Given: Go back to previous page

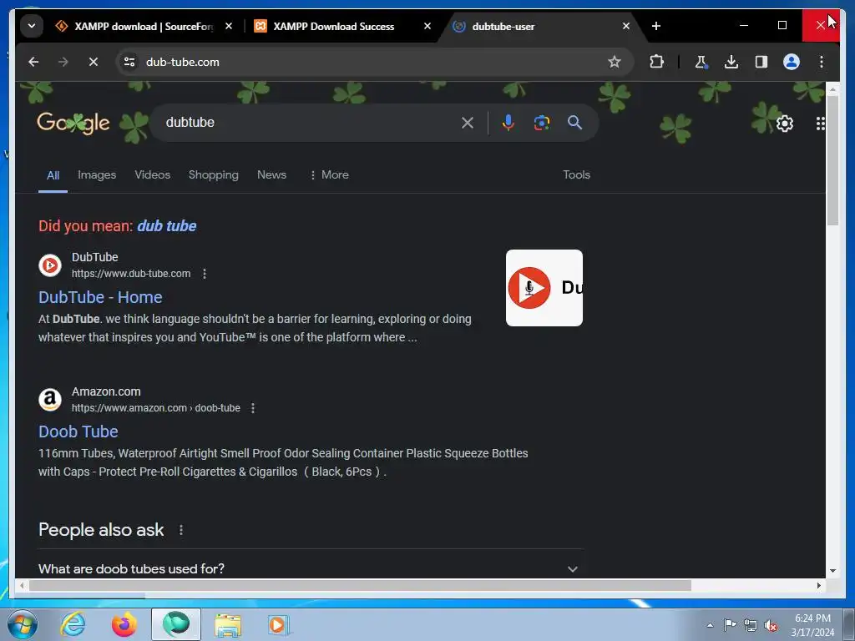Looking at the screenshot, I should [33, 62].
